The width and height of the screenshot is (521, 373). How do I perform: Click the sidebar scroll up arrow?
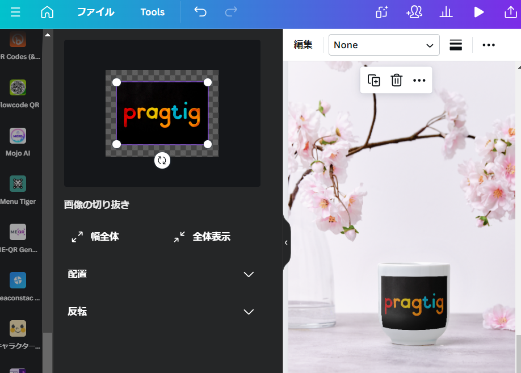(48, 35)
